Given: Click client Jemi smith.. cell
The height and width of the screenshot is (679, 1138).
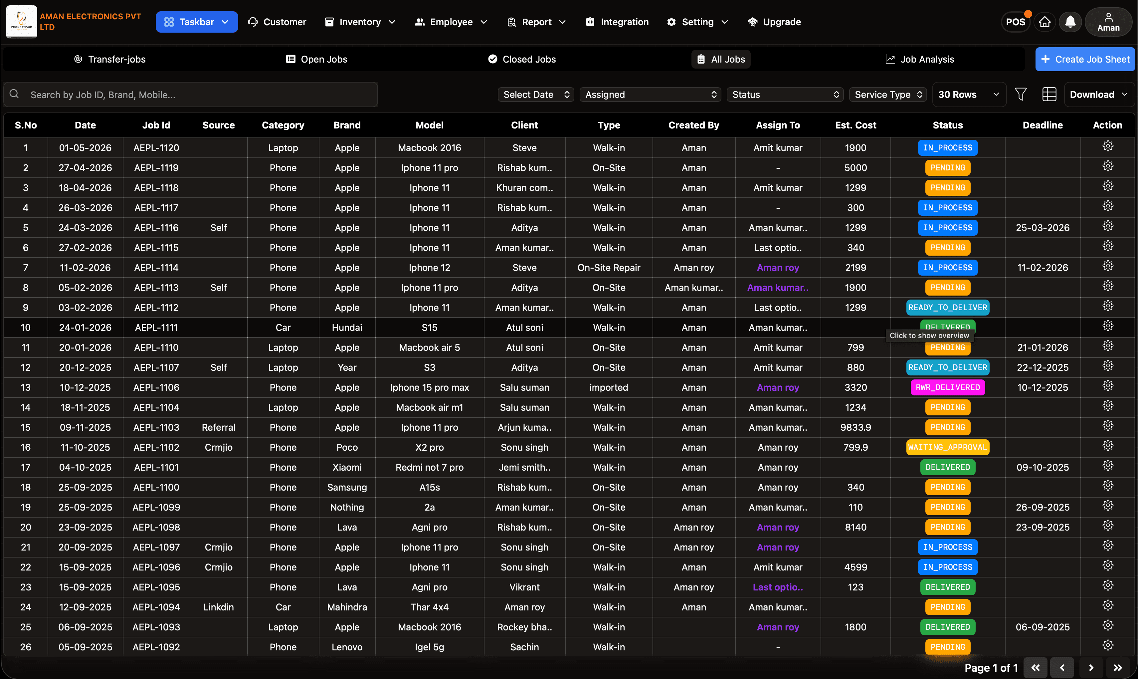Looking at the screenshot, I should click(524, 467).
